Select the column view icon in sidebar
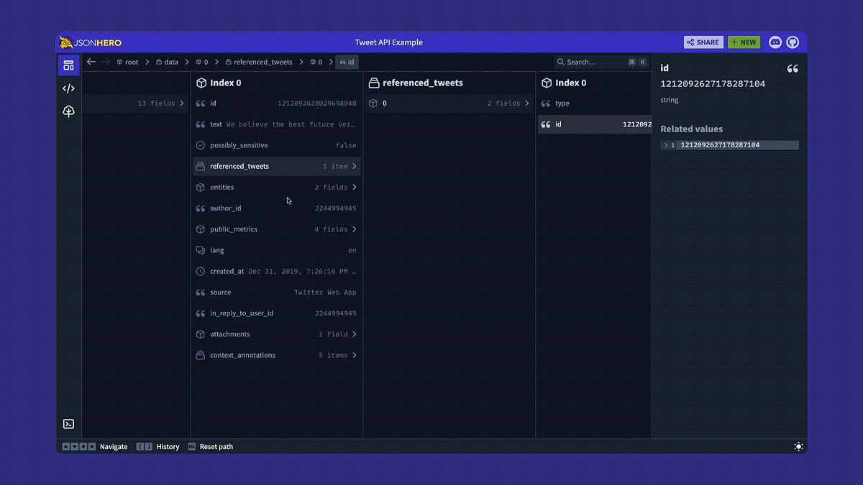The image size is (863, 485). tap(68, 65)
